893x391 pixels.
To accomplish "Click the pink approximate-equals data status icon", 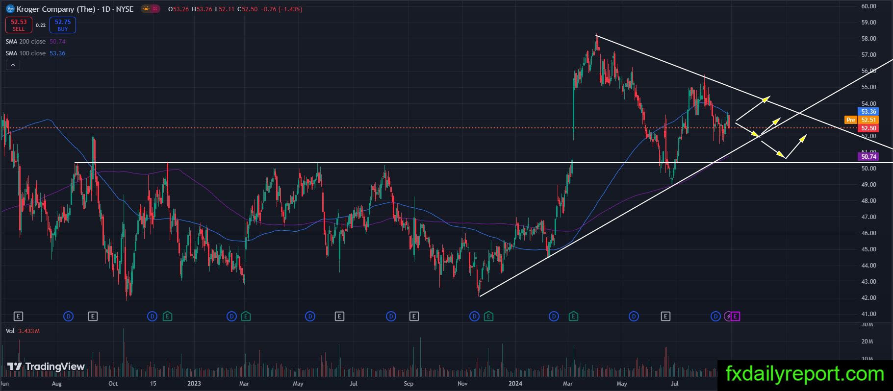I will tap(155, 9).
